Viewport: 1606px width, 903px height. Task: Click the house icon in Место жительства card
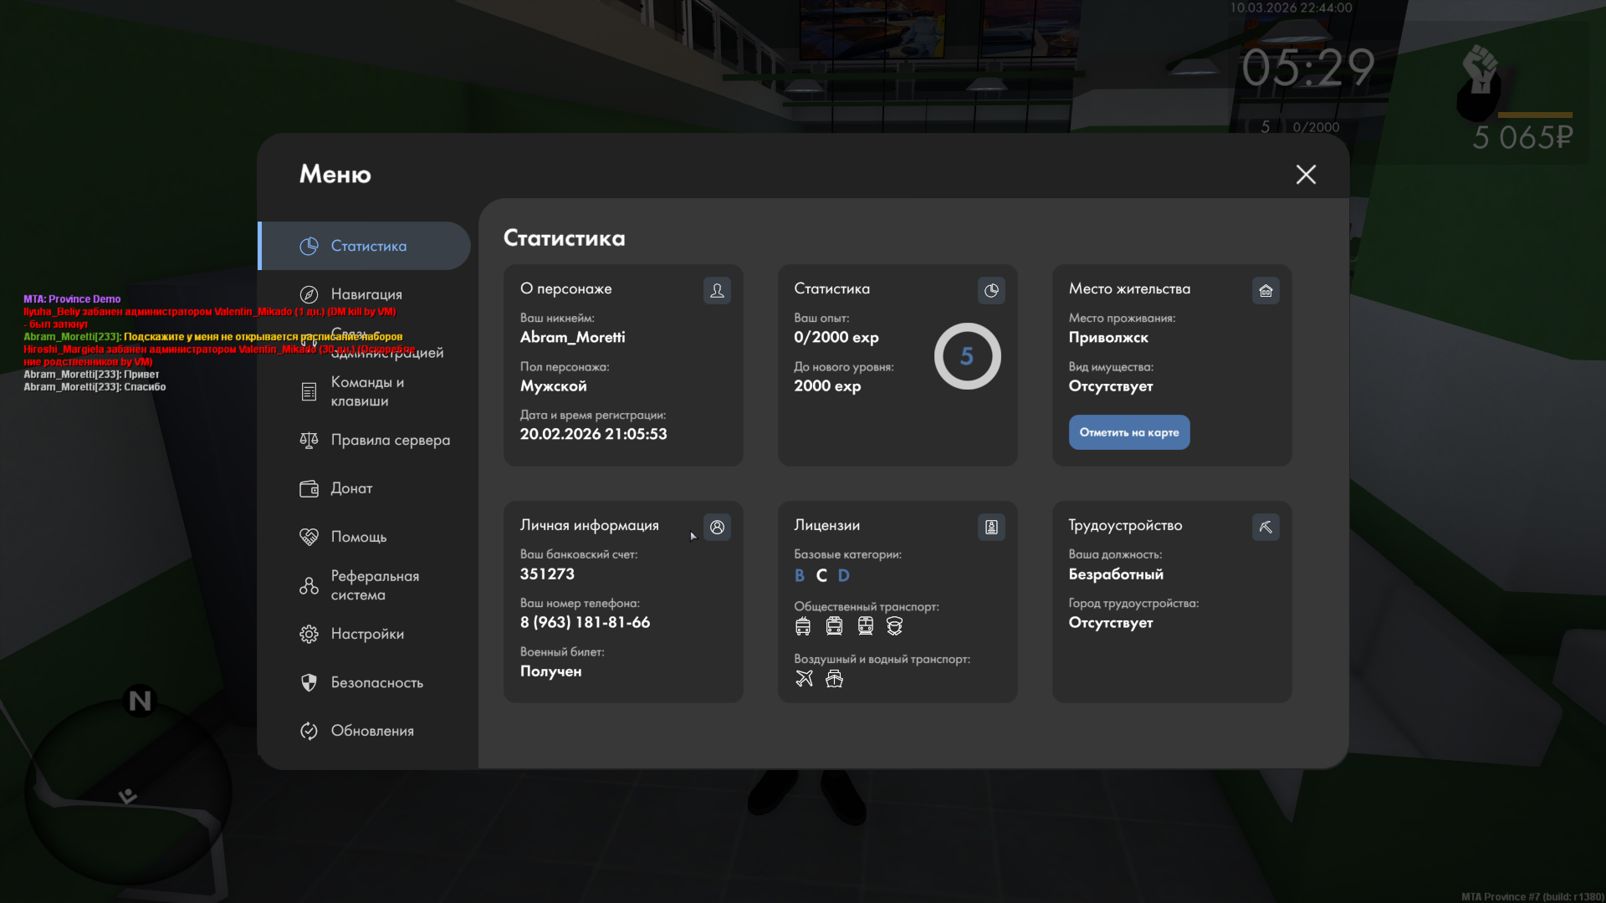(x=1266, y=290)
